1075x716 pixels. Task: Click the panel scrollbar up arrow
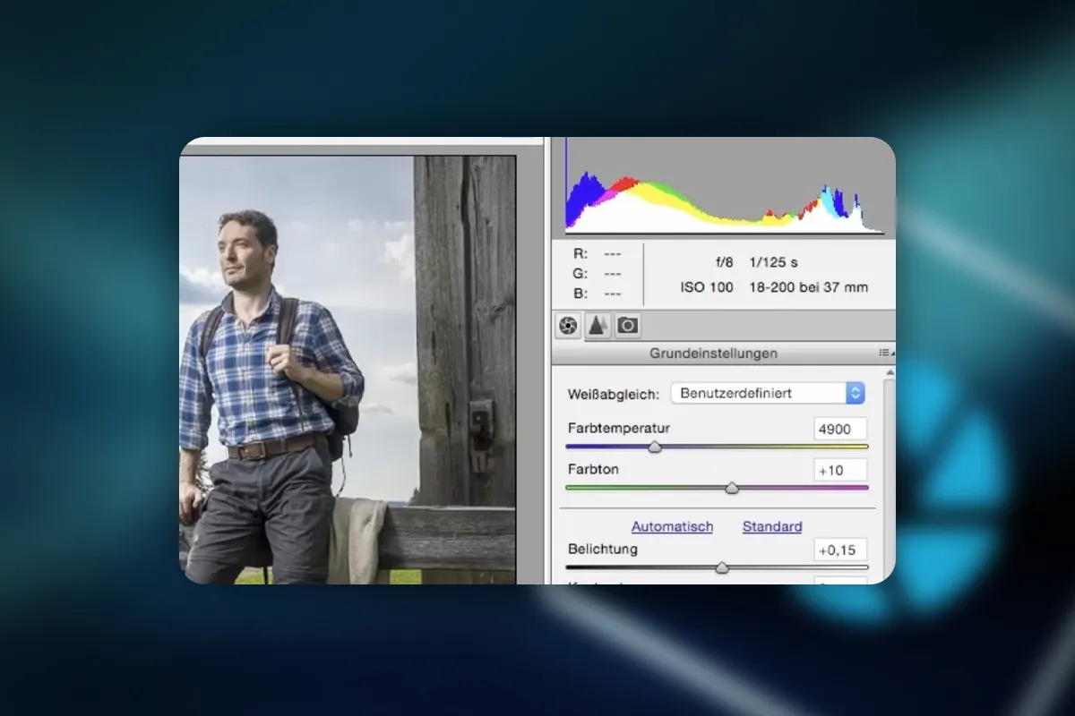tap(889, 372)
